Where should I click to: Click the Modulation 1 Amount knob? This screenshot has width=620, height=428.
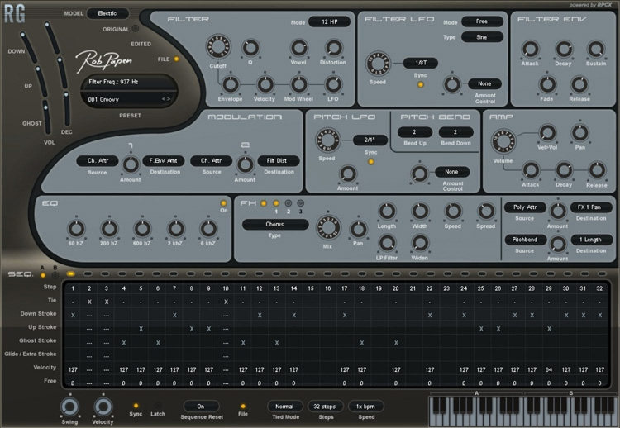[131, 164]
